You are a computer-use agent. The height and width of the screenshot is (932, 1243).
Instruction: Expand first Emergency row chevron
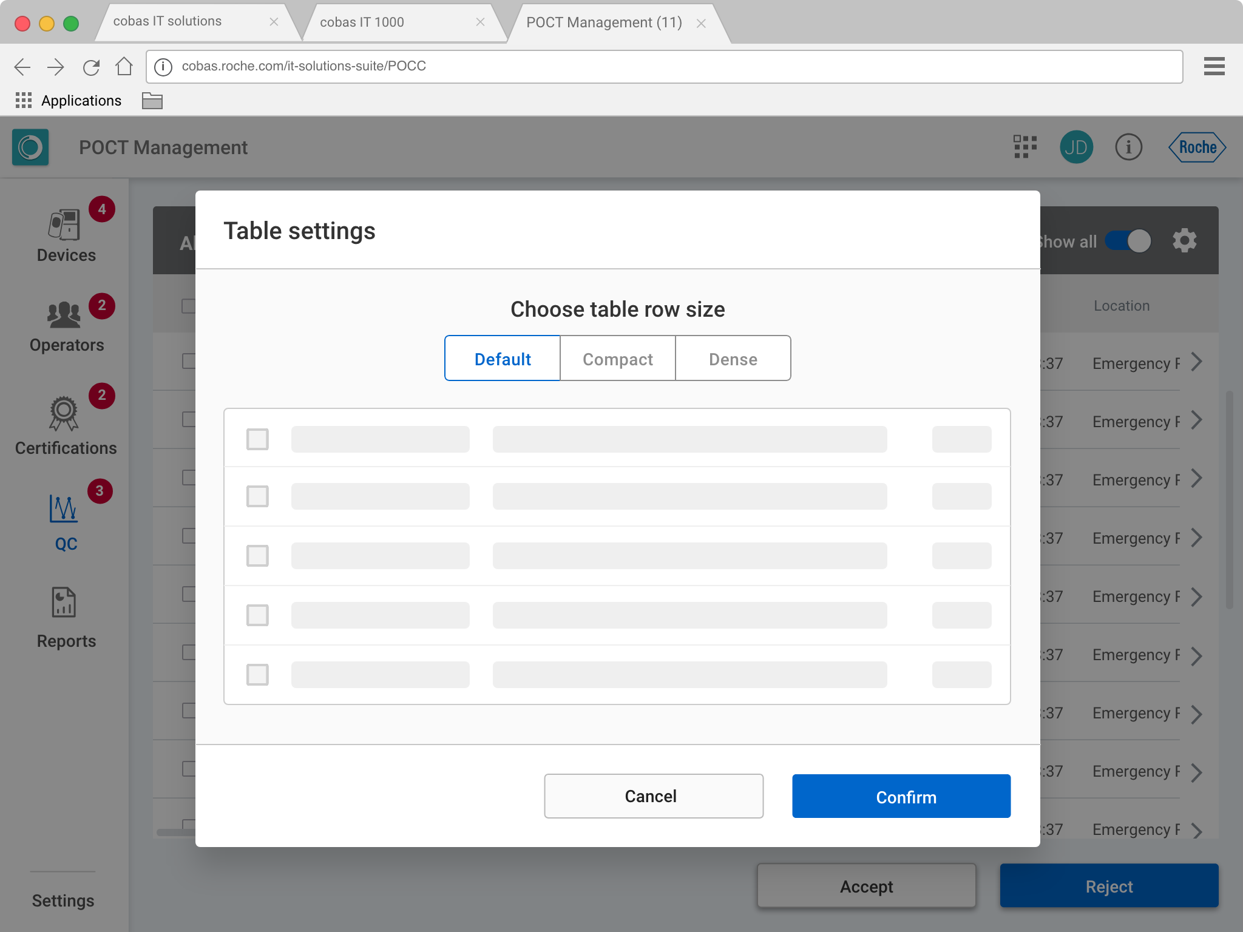coord(1196,362)
